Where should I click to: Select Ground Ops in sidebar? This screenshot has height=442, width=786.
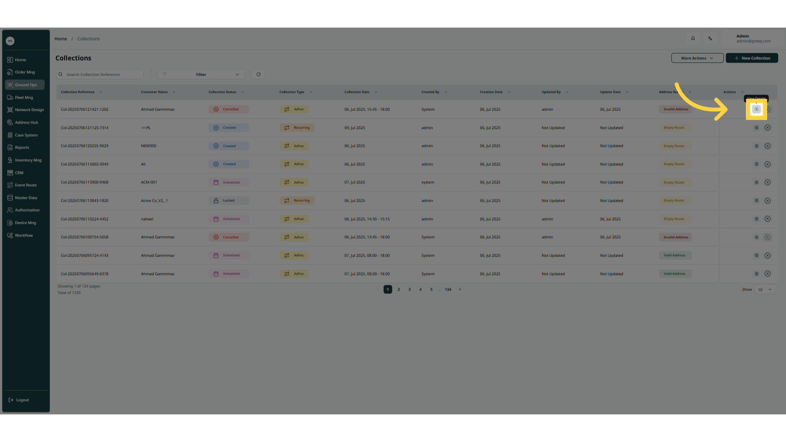tap(25, 85)
